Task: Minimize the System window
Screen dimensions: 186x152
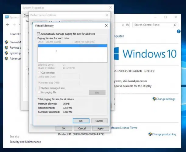Action: [155, 17]
